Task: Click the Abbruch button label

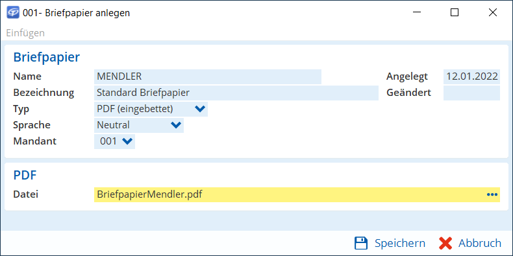Action: point(480,243)
